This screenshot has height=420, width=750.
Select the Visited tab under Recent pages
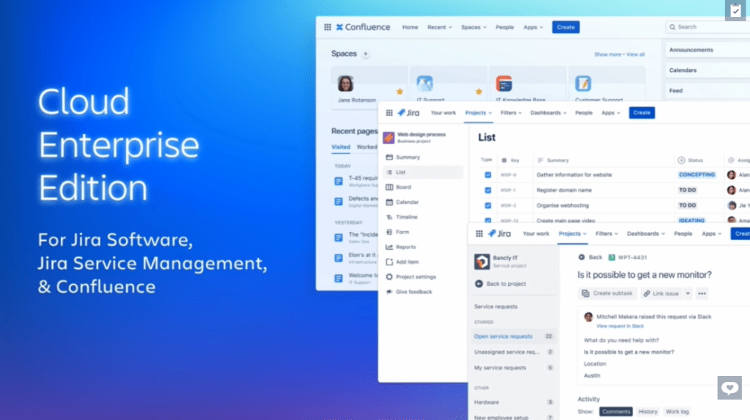pyautogui.click(x=341, y=147)
